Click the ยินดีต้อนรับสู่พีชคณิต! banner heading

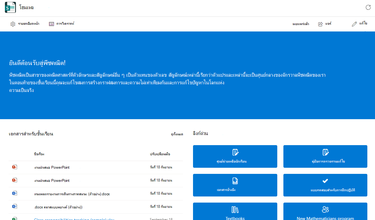click(37, 63)
